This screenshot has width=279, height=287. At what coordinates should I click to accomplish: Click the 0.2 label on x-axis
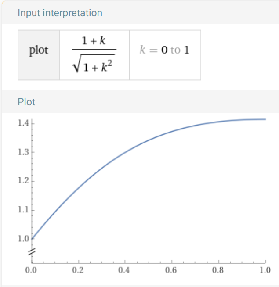78,270
